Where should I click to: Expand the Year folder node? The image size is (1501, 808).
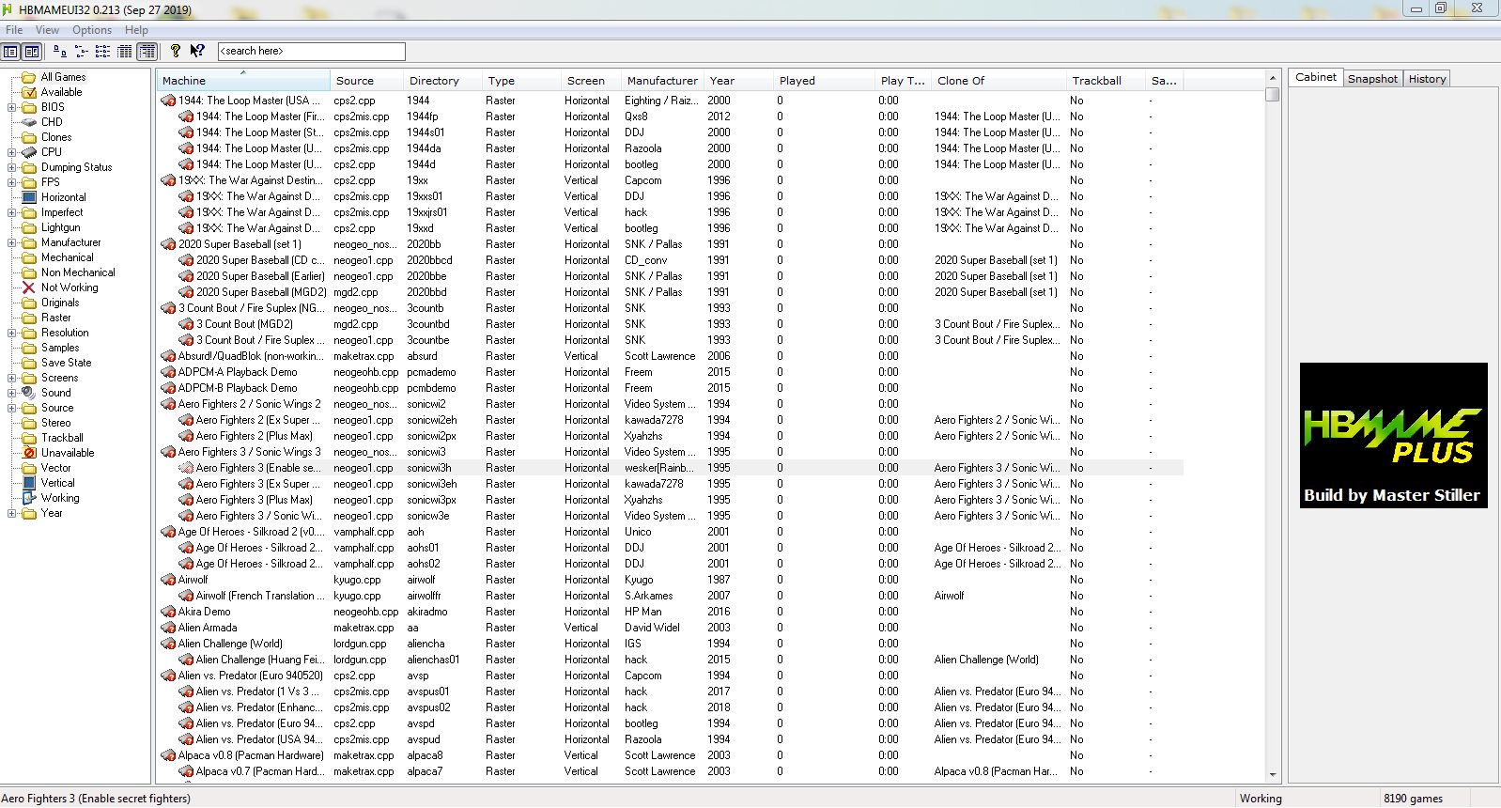(12, 513)
